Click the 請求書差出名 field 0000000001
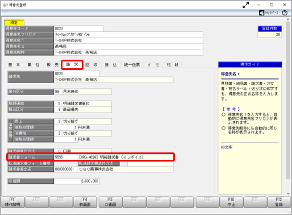The height and width of the screenshot is (215, 292). coord(66,169)
